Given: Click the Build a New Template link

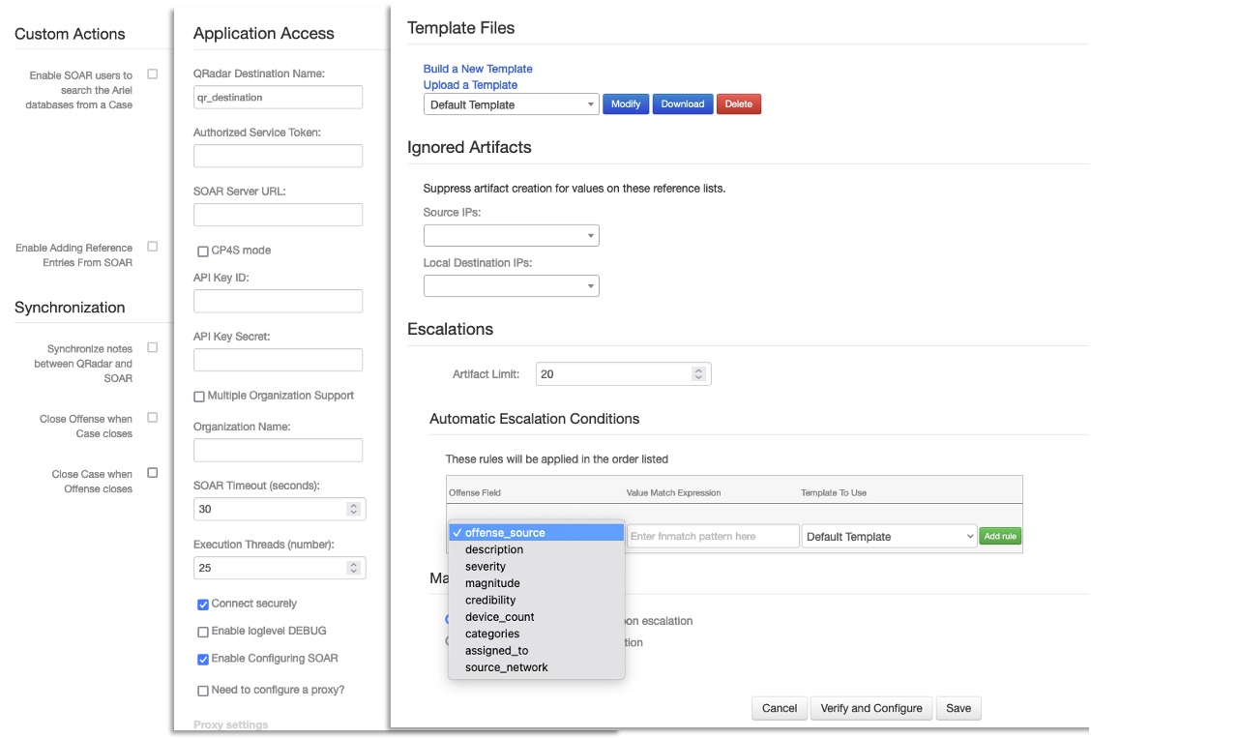Looking at the screenshot, I should click(x=477, y=69).
